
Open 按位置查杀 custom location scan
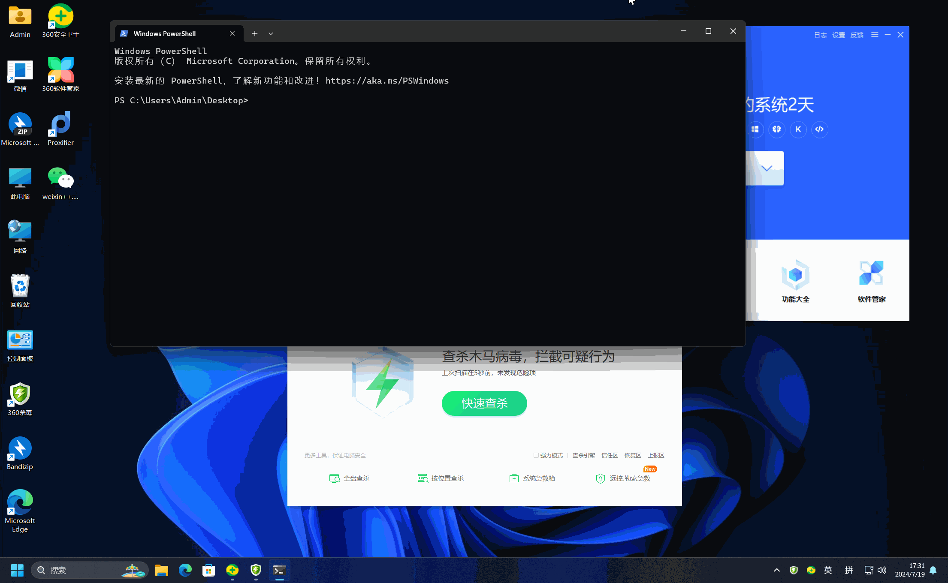pos(441,478)
